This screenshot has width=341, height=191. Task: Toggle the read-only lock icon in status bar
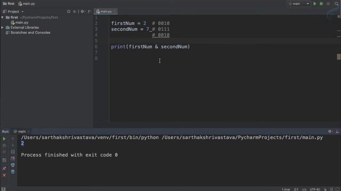pyautogui.click(x=325, y=189)
